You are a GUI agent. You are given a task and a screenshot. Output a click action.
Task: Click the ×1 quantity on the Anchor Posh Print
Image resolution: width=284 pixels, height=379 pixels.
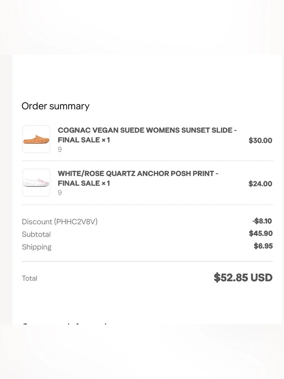106,183
